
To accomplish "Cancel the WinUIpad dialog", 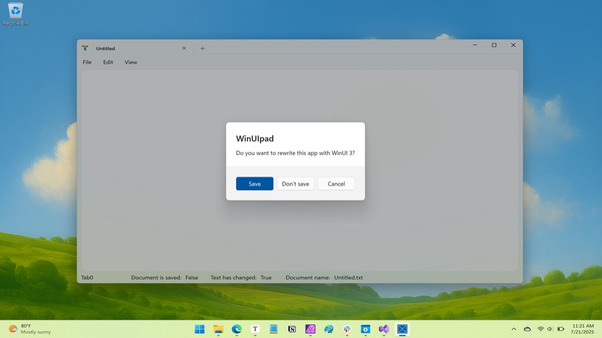I will point(336,184).
